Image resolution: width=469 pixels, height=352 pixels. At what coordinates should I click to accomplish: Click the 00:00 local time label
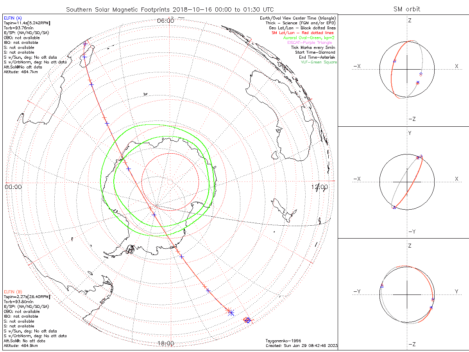(x=13, y=187)
